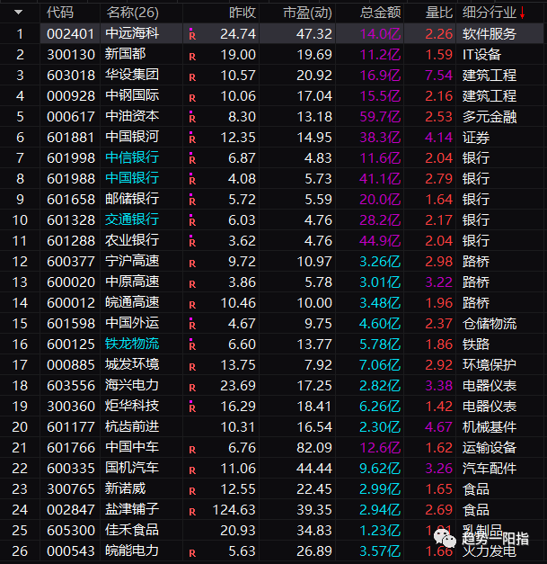Viewport: 547px width, 564px height.
Task: Select stock name 杭齿前进
Action: pyautogui.click(x=132, y=426)
